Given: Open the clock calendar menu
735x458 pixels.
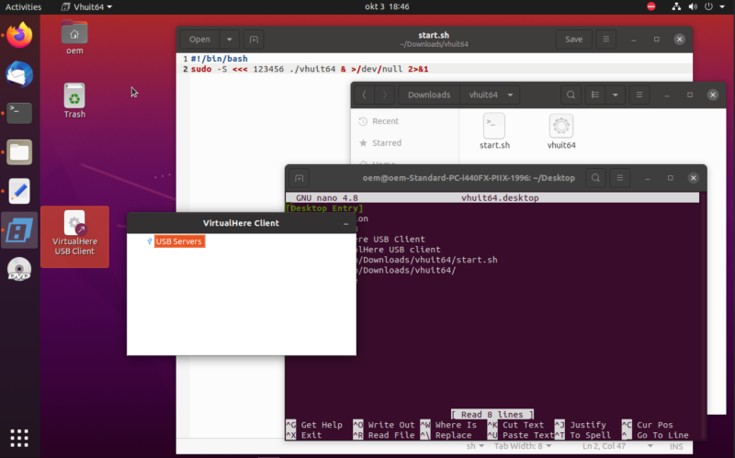Looking at the screenshot, I should (387, 6).
